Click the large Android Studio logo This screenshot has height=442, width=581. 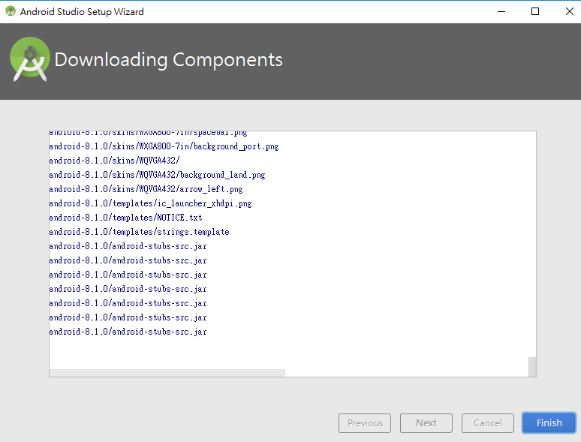(x=29, y=59)
